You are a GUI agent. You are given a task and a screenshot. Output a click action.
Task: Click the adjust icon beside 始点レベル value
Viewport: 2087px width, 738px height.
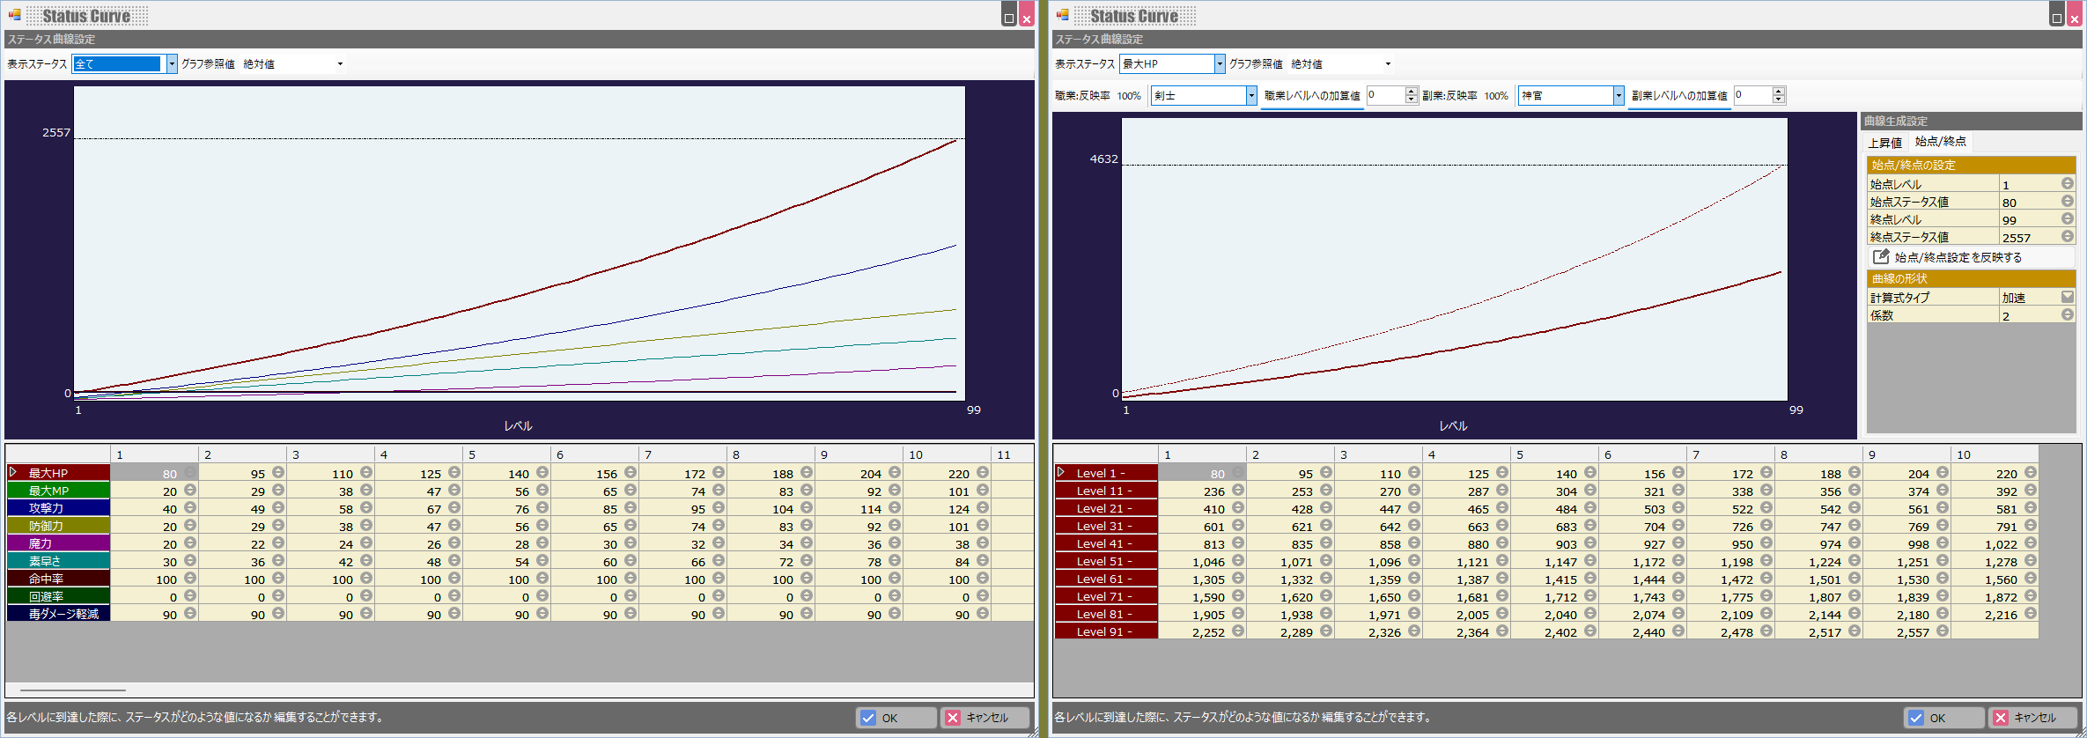click(2067, 184)
